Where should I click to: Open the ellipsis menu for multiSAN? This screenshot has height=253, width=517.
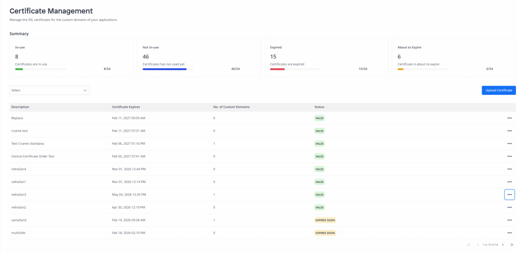click(509, 233)
